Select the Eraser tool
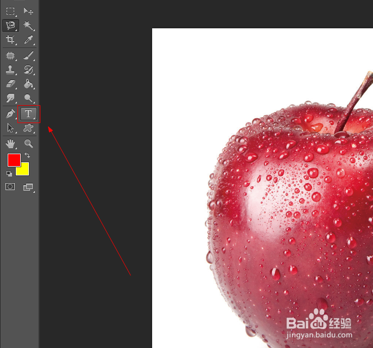This screenshot has width=373, height=348. tap(10, 84)
